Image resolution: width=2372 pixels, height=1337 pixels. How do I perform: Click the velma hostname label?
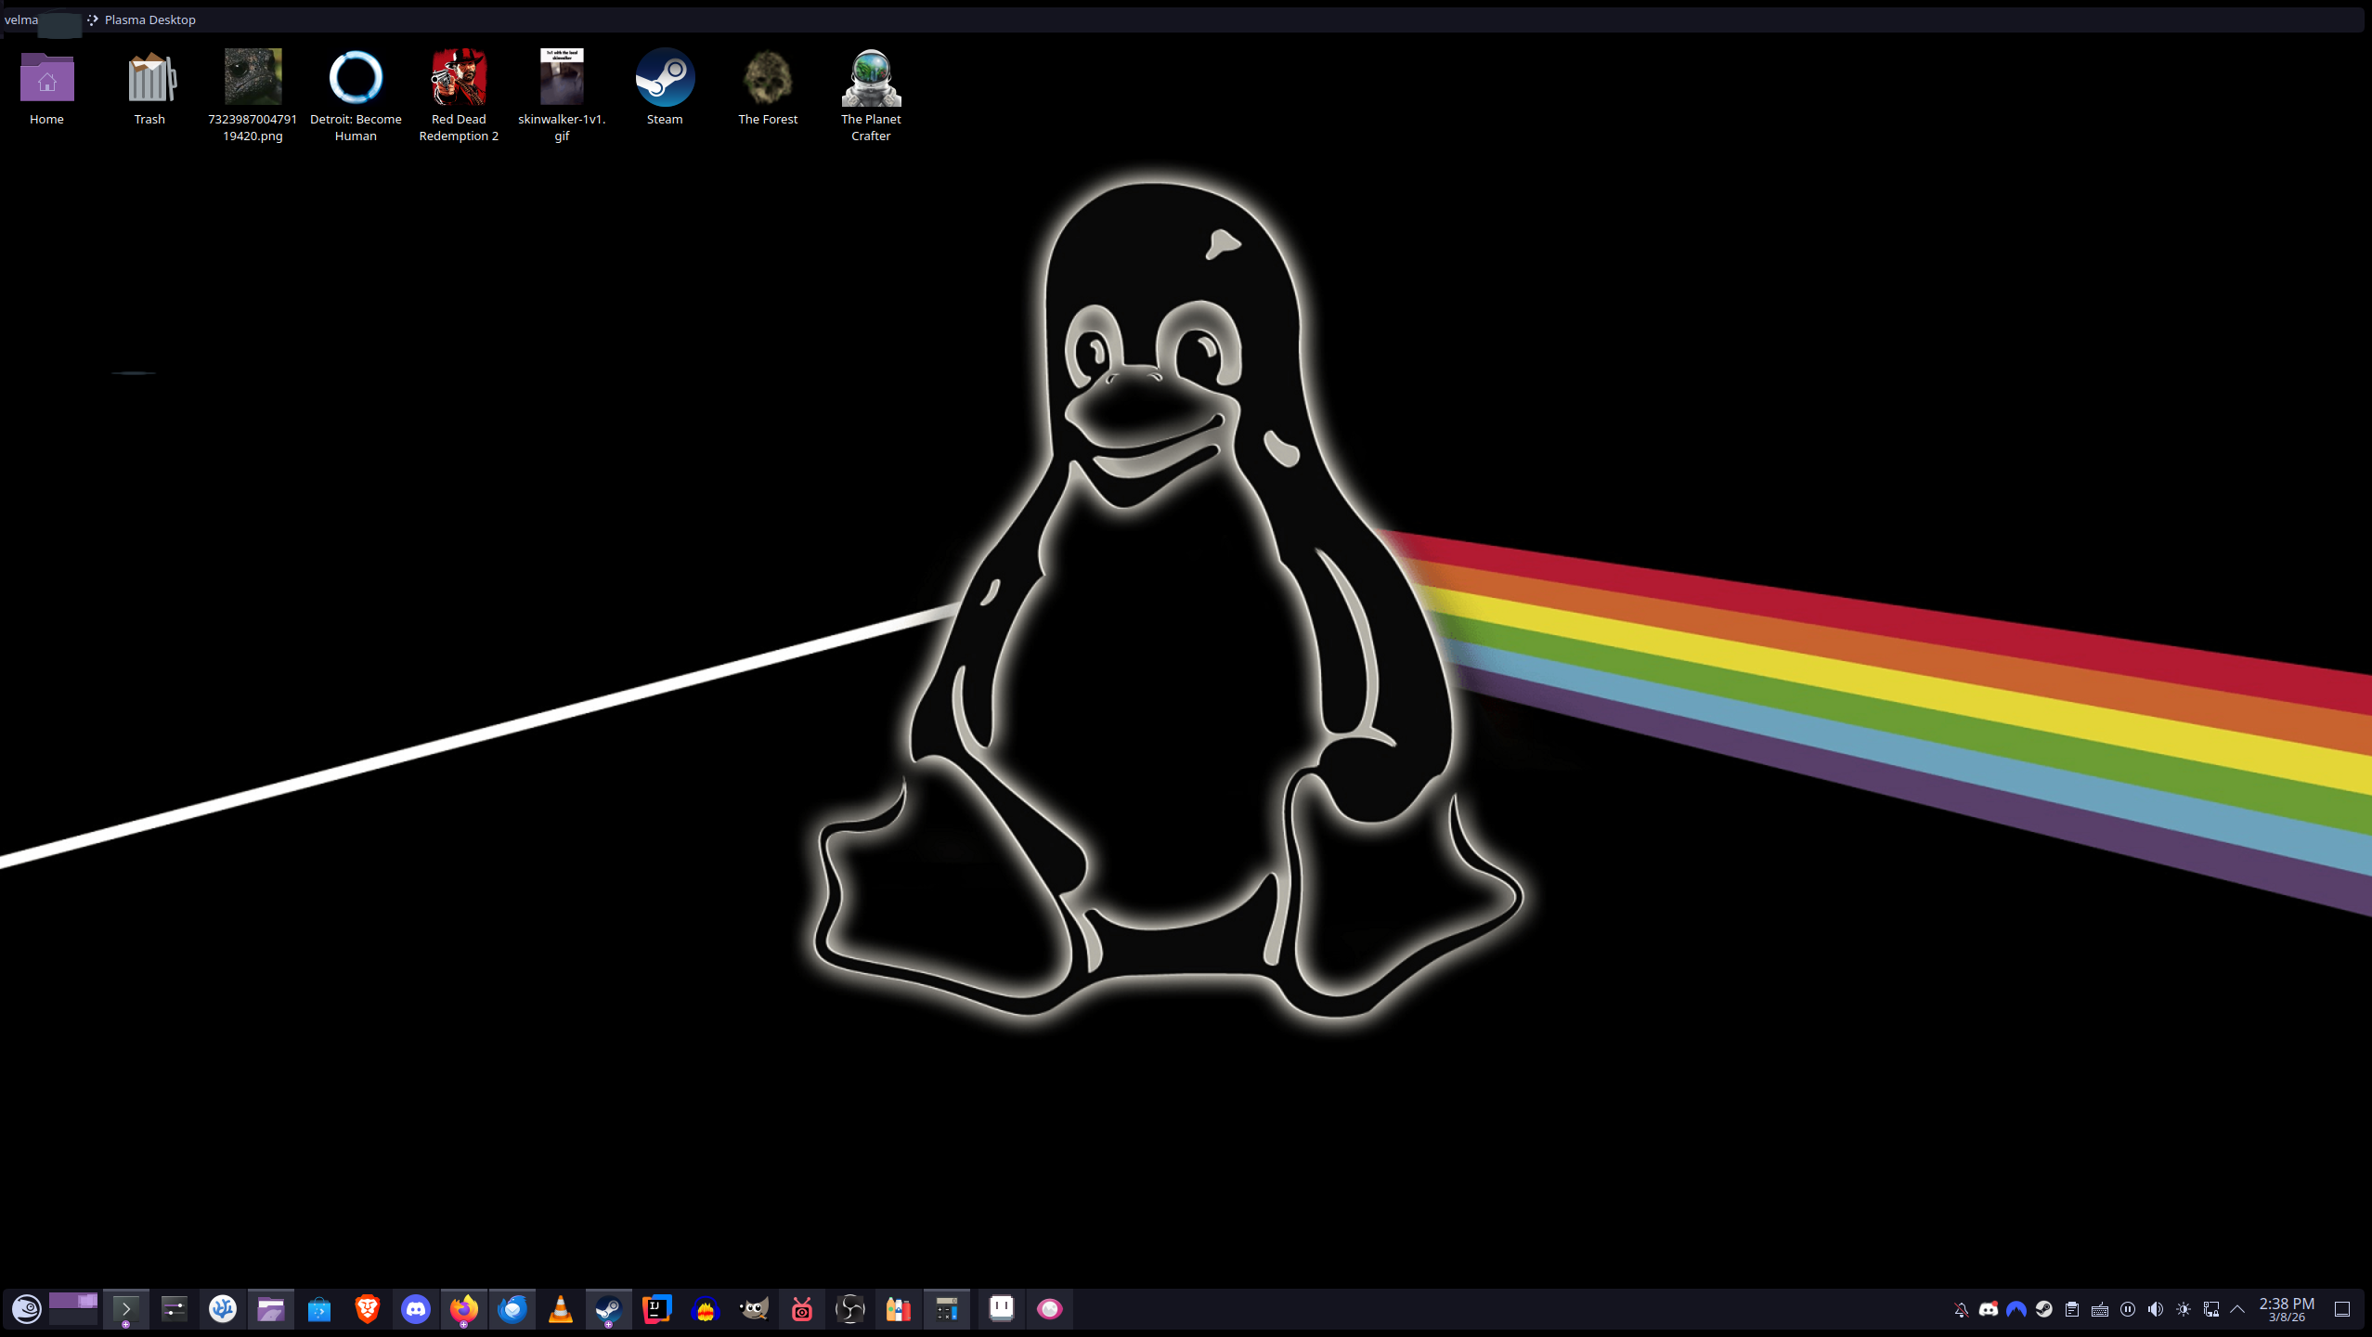tap(20, 19)
